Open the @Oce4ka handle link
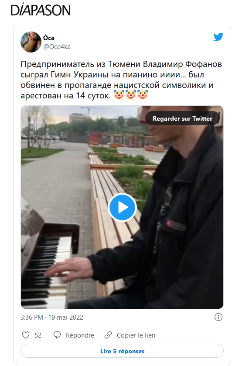239x366 pixels. coord(57,47)
